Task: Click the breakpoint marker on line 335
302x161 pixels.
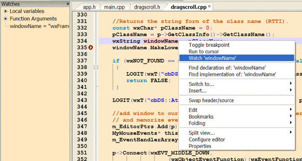Action: click(91, 47)
